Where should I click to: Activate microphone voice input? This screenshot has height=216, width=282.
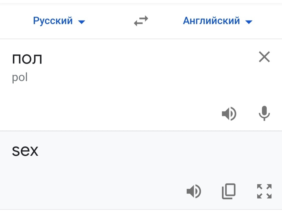click(264, 113)
